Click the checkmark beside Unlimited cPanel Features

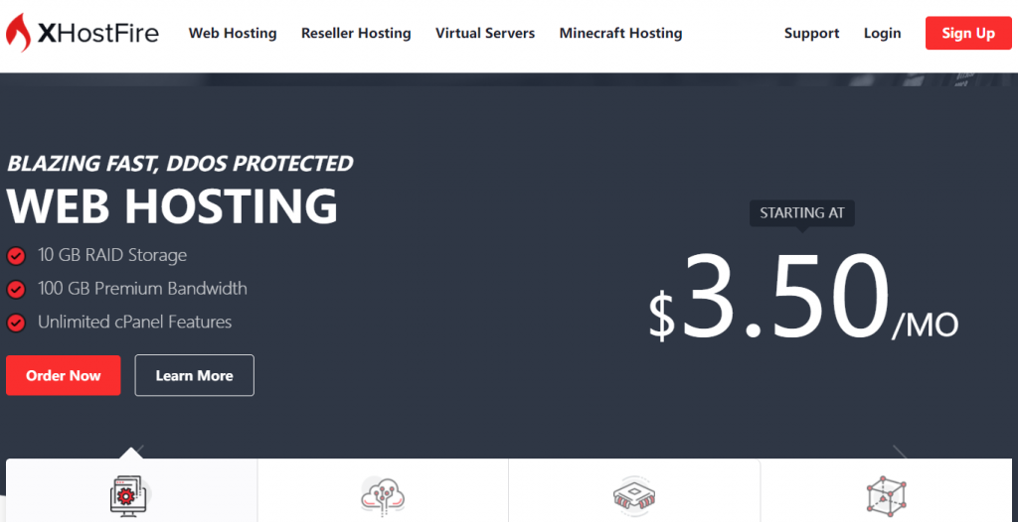point(16,323)
